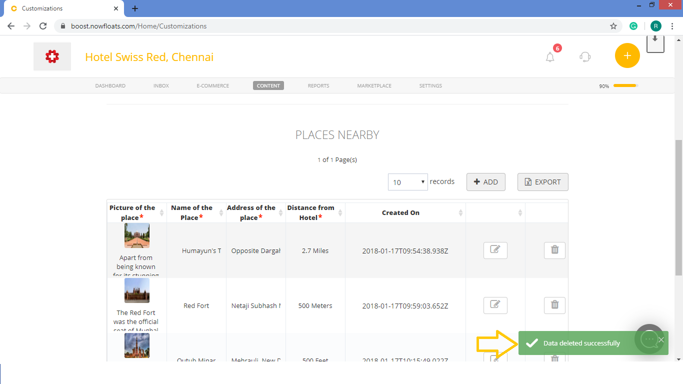The image size is (683, 384).
Task: Open the notifications bell icon
Action: (x=550, y=57)
